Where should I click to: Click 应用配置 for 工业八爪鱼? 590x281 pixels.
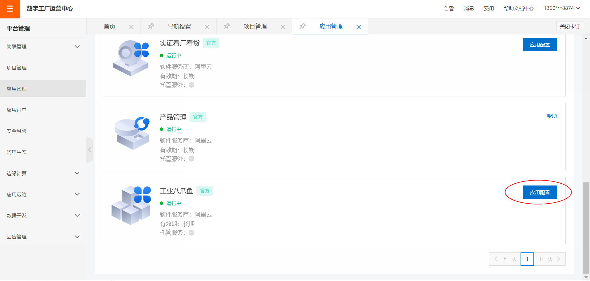click(540, 192)
